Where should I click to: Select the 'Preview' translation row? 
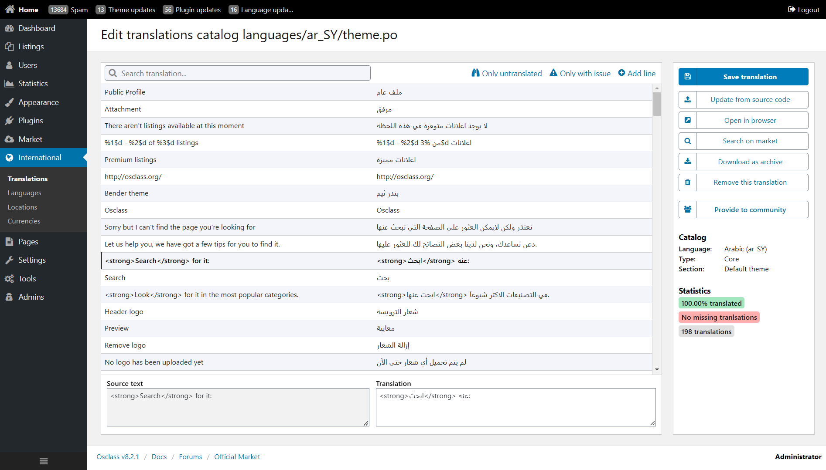[376, 328]
